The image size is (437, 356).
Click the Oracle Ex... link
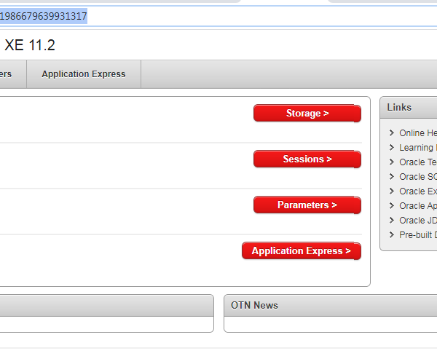(418, 191)
